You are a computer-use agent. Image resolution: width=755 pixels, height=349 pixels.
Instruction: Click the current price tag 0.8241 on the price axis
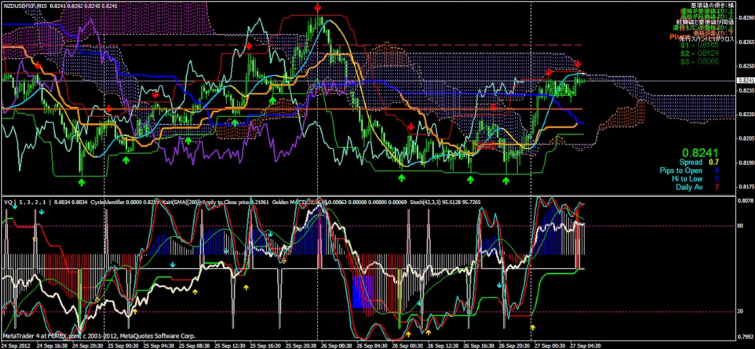pos(746,80)
